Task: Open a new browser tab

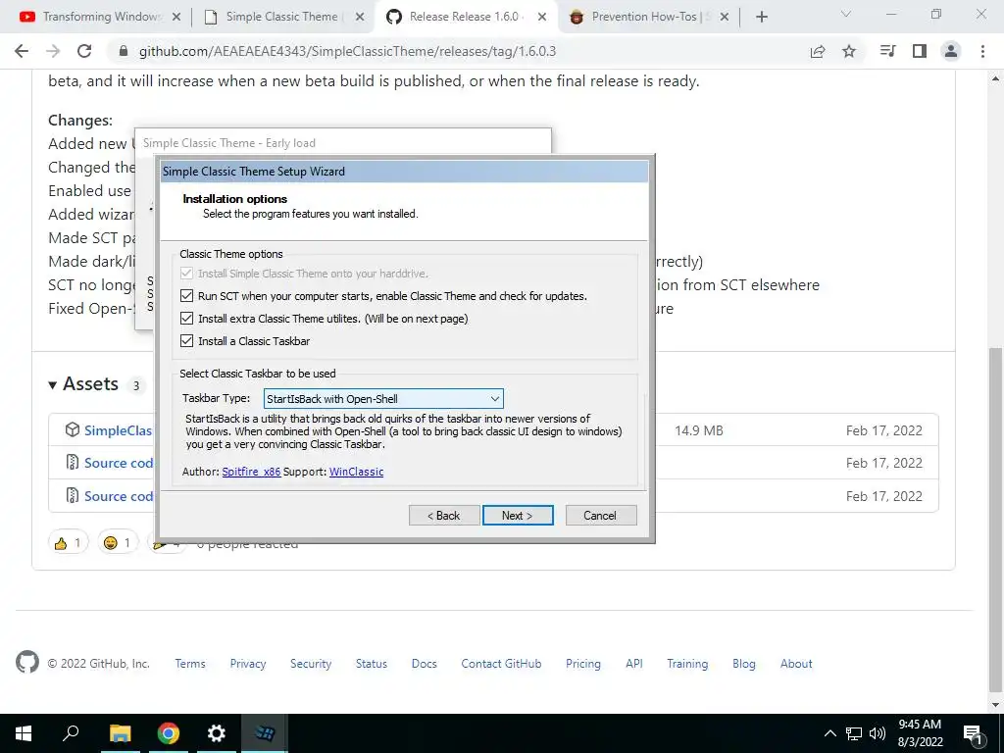Action: pos(761,17)
